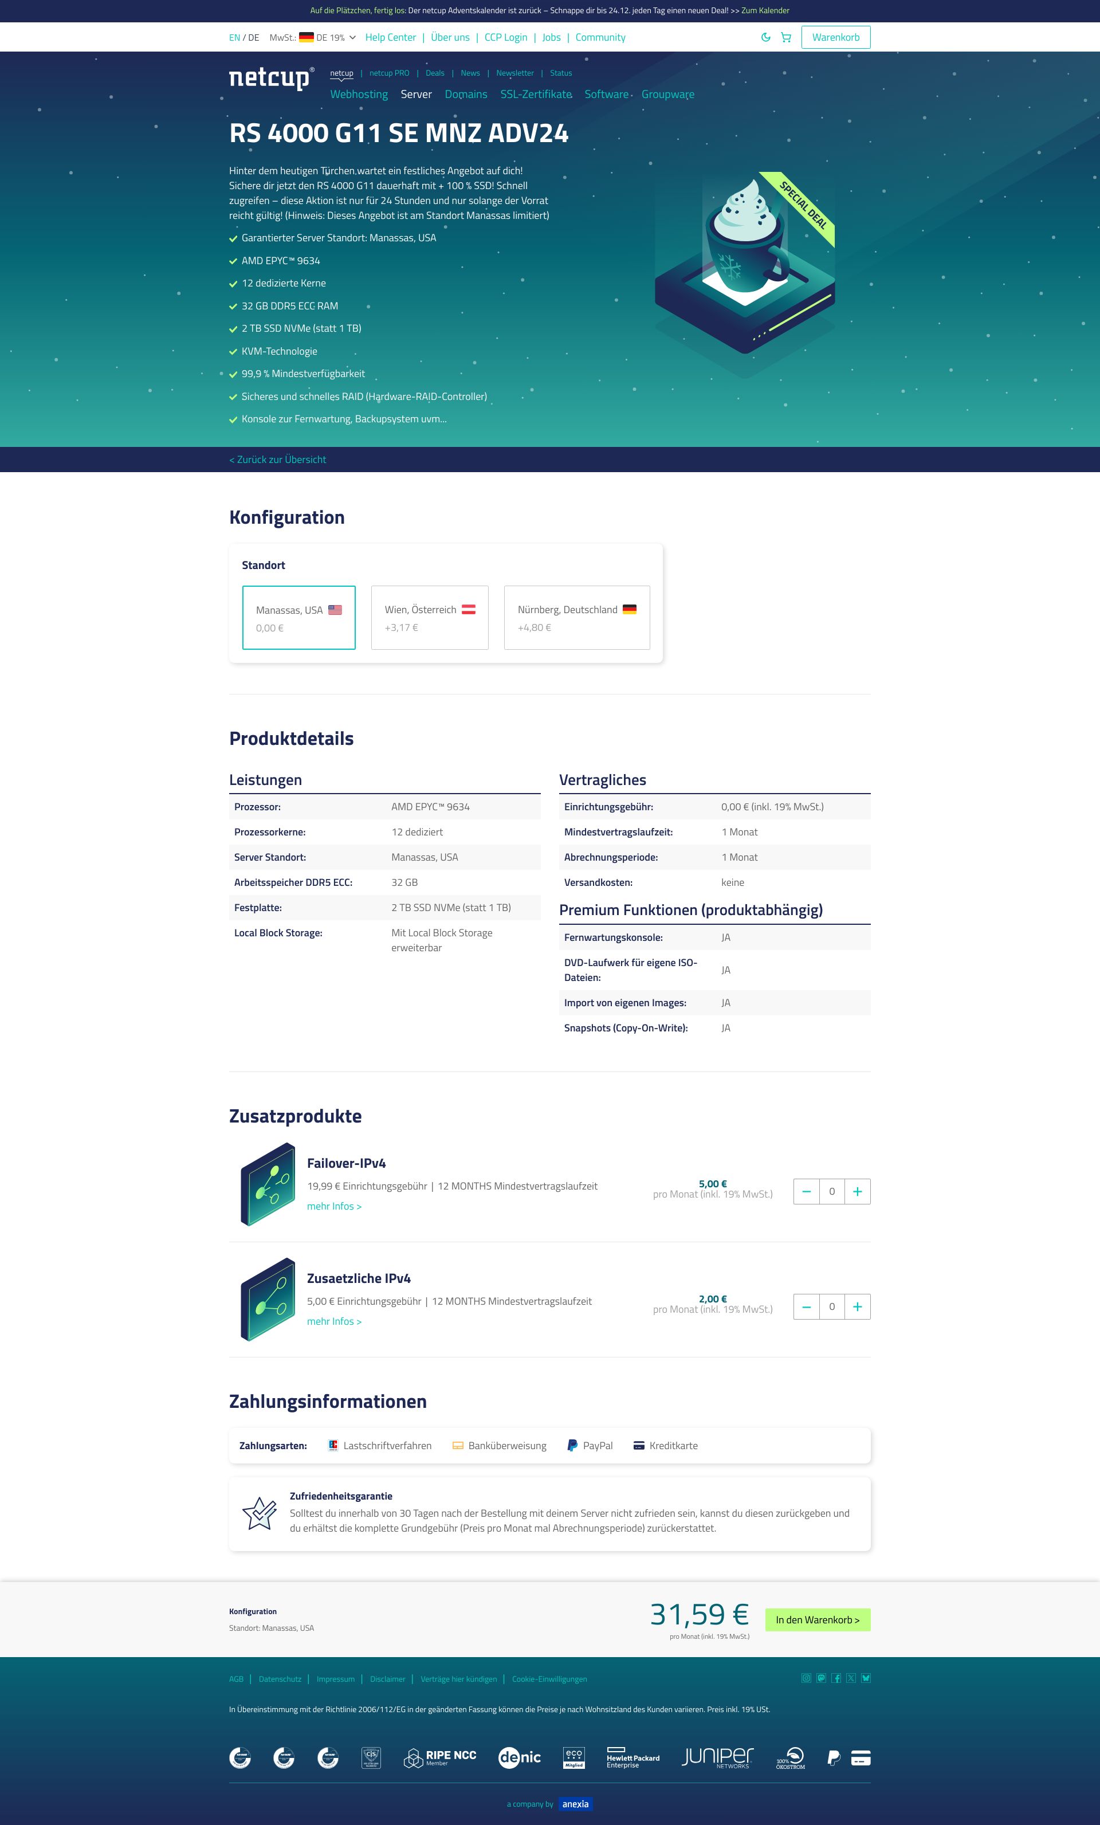Go to the Community page
Image resolution: width=1100 pixels, height=1825 pixels.
(x=600, y=37)
